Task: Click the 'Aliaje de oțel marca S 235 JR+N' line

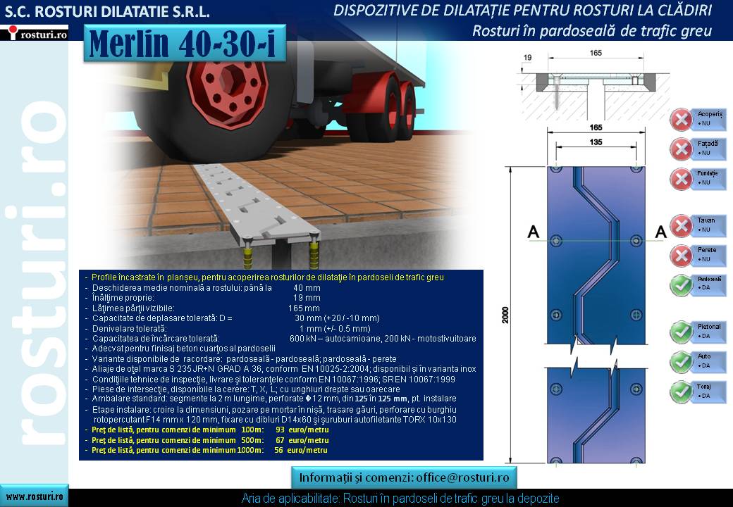Action: [x=281, y=369]
